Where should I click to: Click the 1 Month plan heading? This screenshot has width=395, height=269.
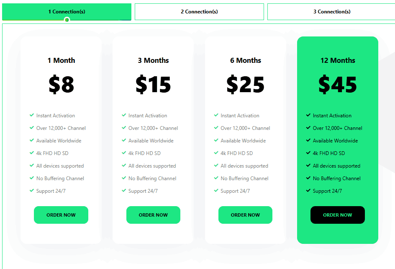pyautogui.click(x=61, y=60)
